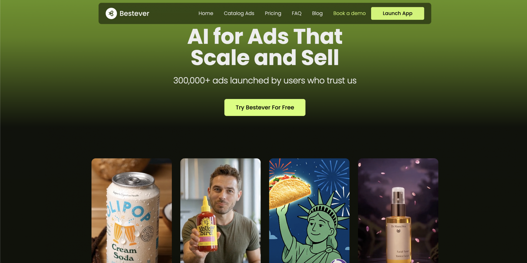Screen dimensions: 527x263
Task: Open the Pricing page link
Action: [273, 13]
